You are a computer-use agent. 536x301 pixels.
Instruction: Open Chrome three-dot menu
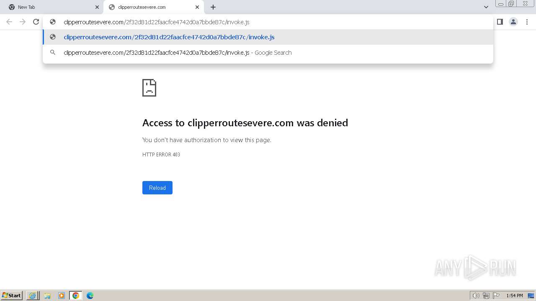tap(527, 22)
